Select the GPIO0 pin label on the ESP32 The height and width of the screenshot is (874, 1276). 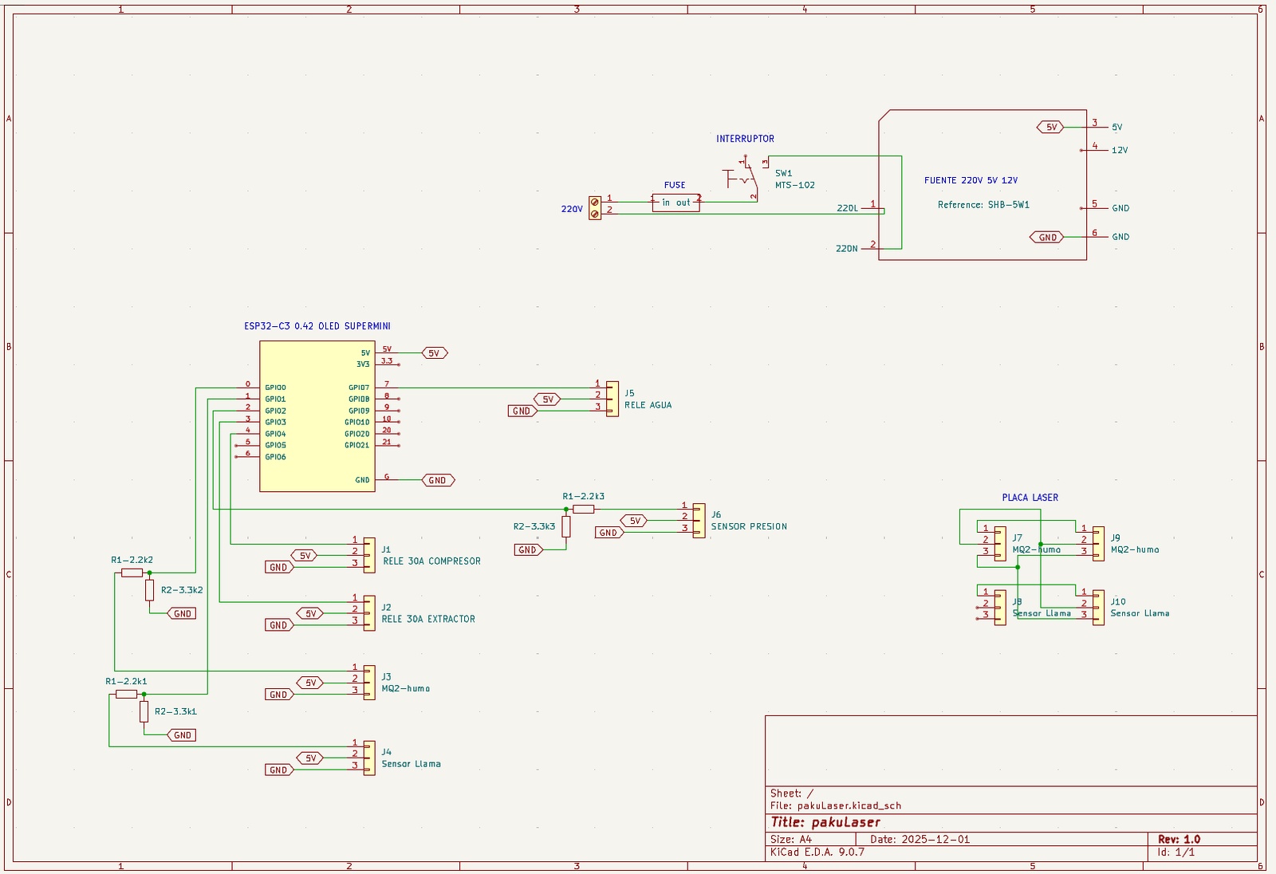coord(276,388)
